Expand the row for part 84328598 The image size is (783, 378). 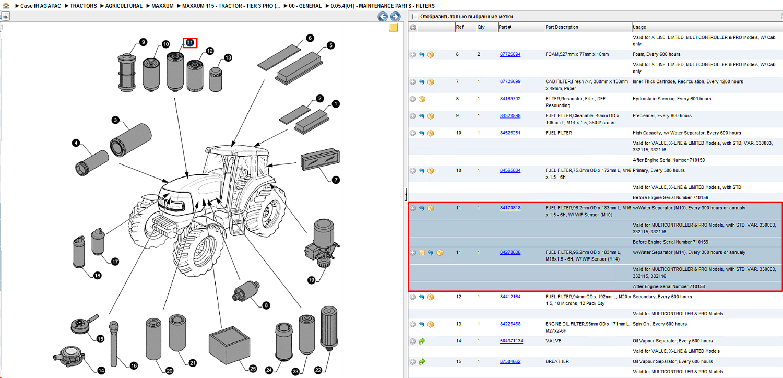point(412,116)
